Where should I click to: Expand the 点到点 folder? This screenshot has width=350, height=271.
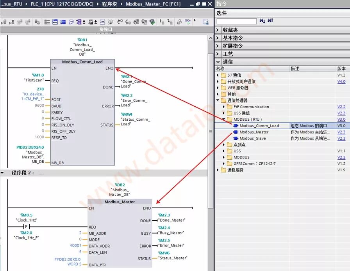[x=223, y=145]
